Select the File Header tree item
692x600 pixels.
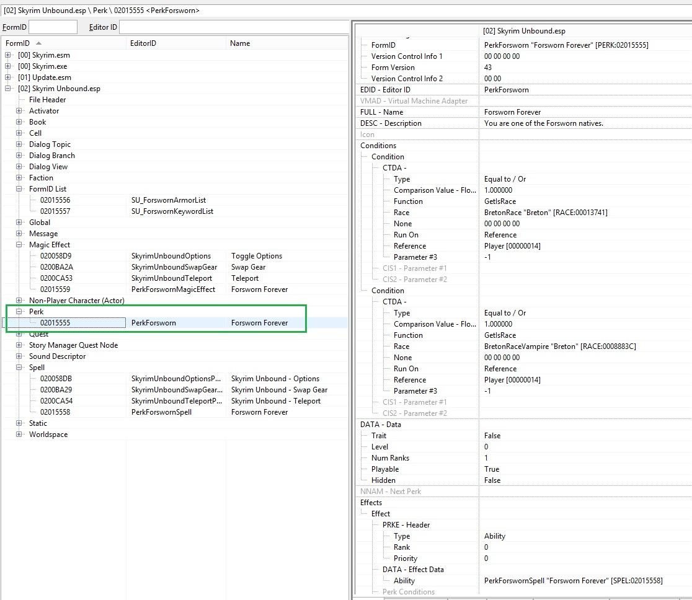pos(47,100)
